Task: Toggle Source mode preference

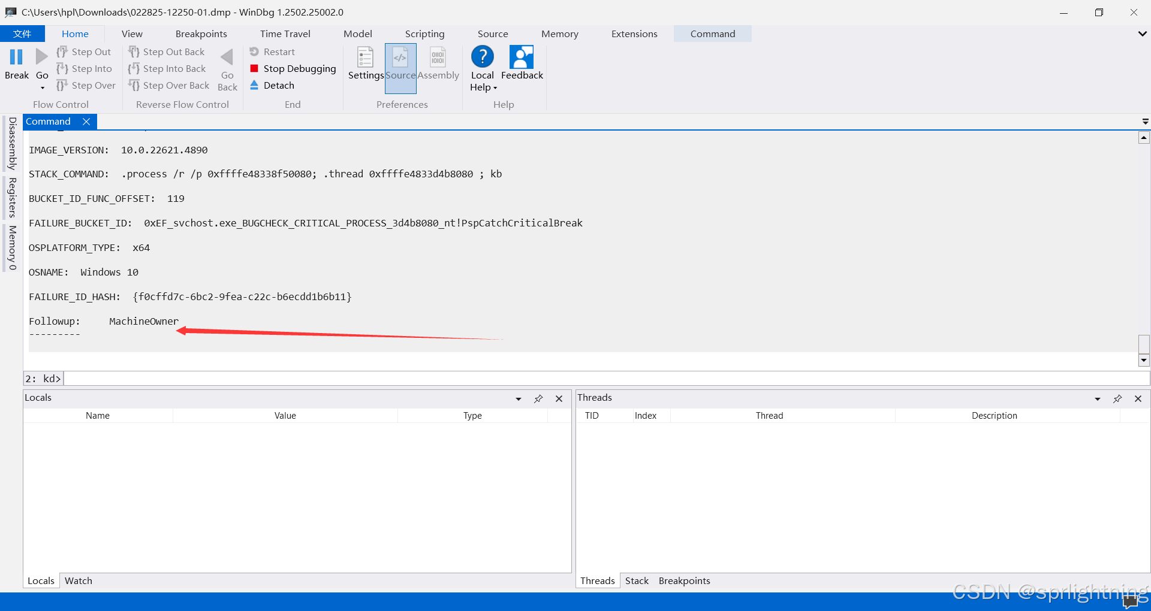Action: (400, 68)
